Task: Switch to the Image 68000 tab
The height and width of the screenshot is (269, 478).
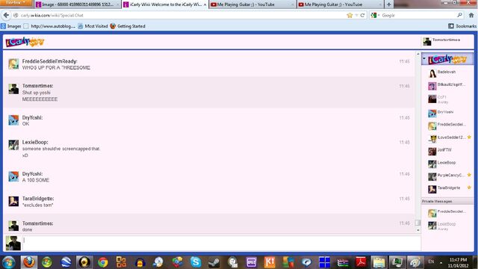Action: [x=78, y=4]
